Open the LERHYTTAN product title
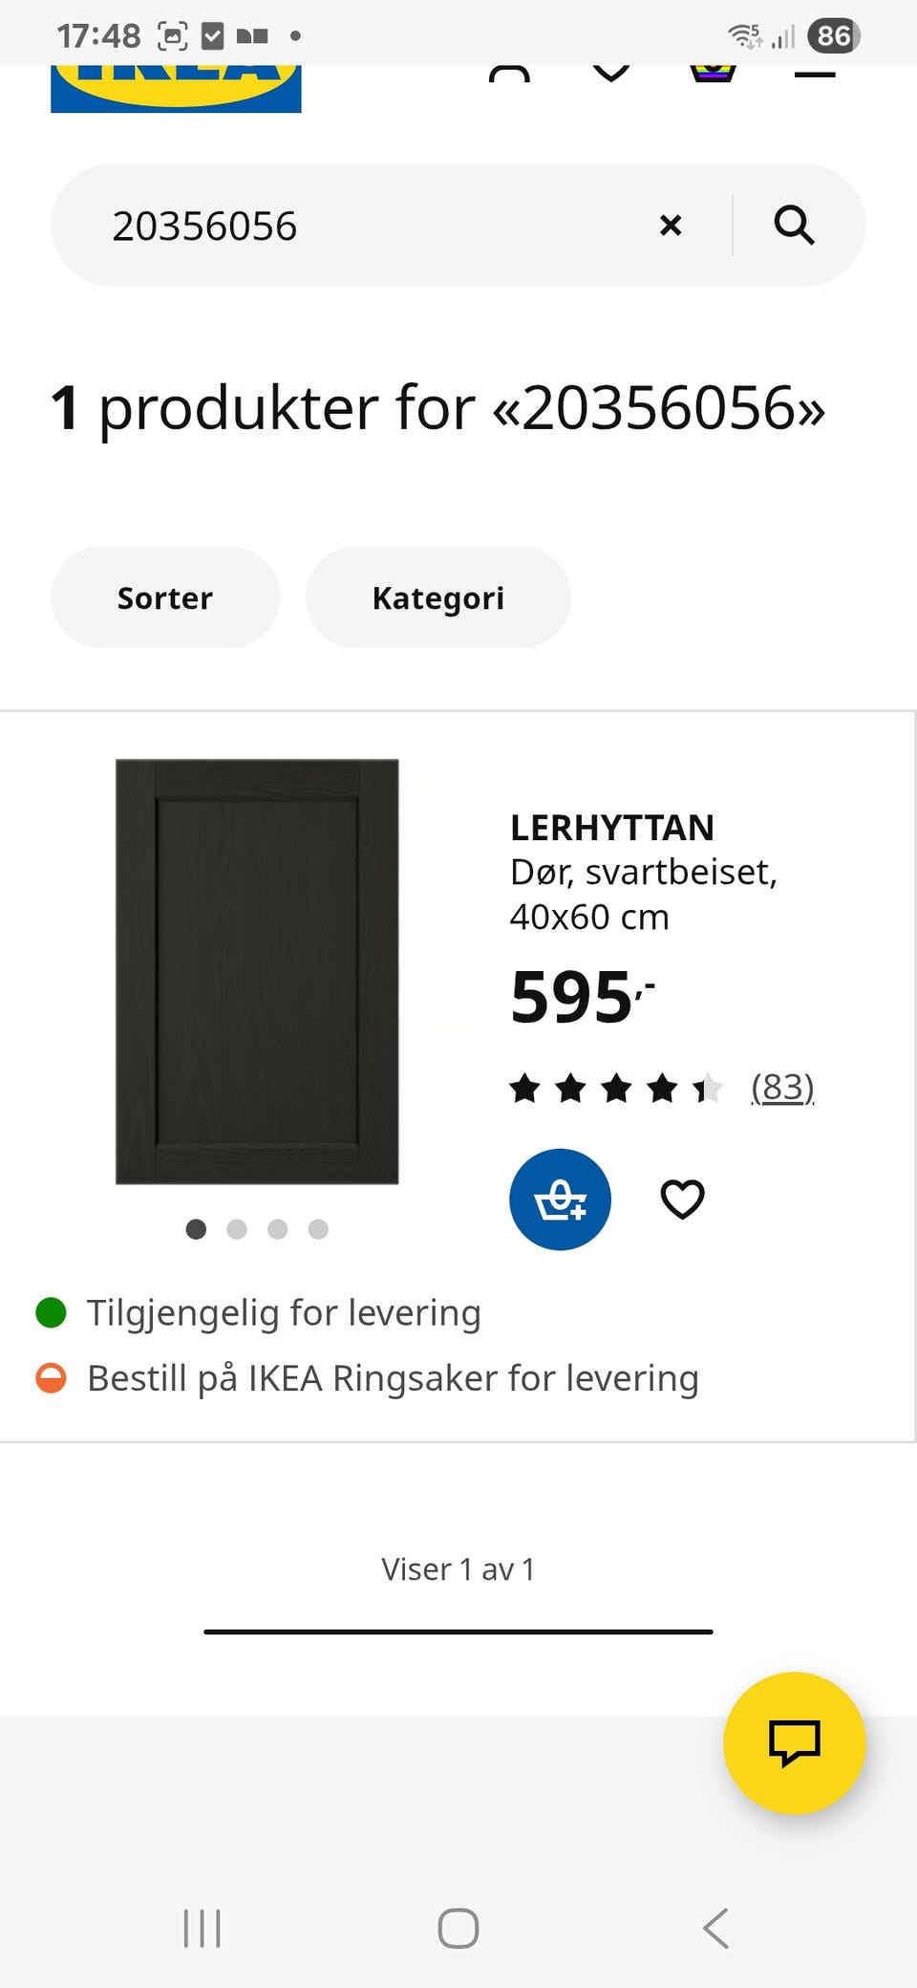The width and height of the screenshot is (917, 1988). 612,828
